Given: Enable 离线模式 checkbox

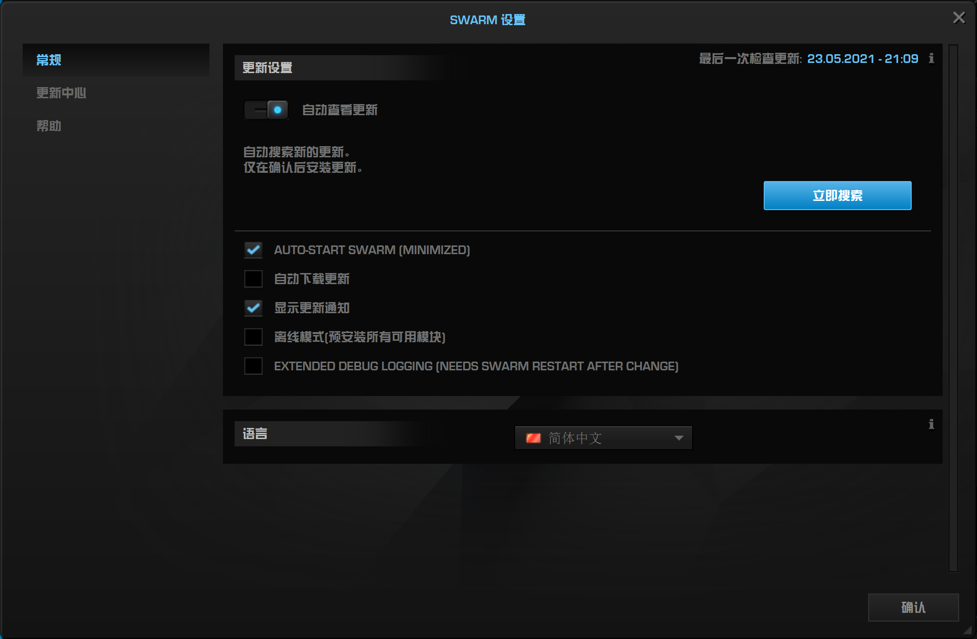Looking at the screenshot, I should tap(253, 337).
